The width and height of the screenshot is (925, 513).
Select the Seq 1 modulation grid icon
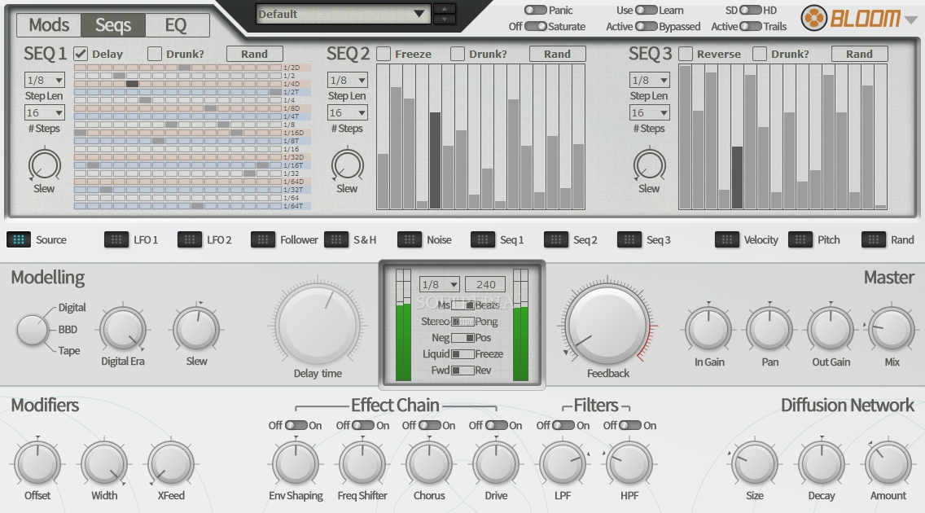[x=483, y=240]
